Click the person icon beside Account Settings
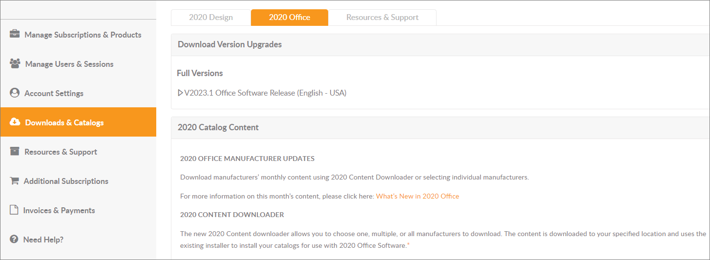 15,93
